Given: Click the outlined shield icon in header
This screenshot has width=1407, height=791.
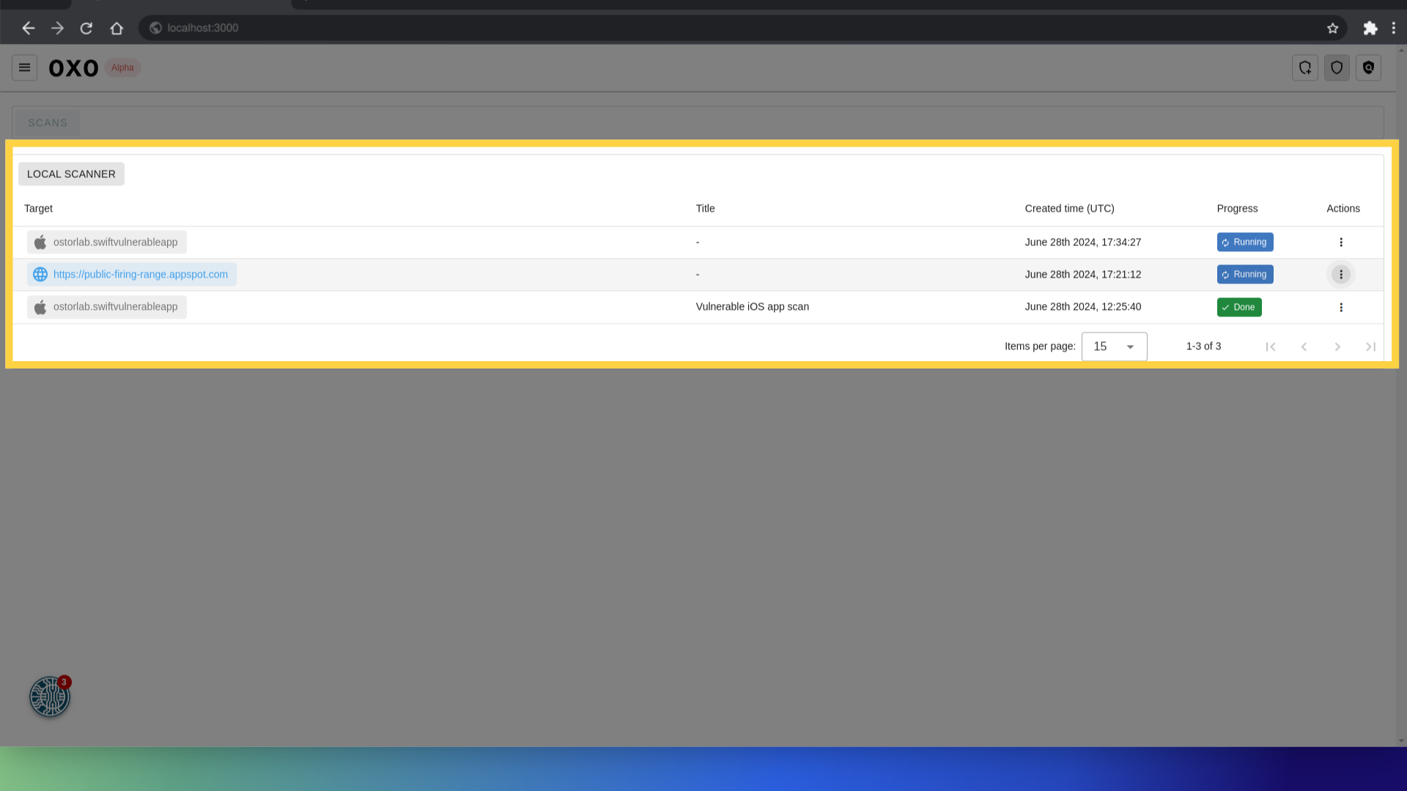Looking at the screenshot, I should [x=1337, y=67].
